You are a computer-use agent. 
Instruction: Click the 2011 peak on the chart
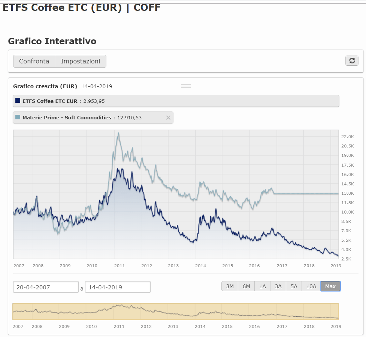click(118, 133)
